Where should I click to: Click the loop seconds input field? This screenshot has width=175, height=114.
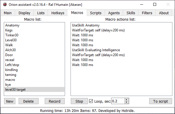click(118, 101)
